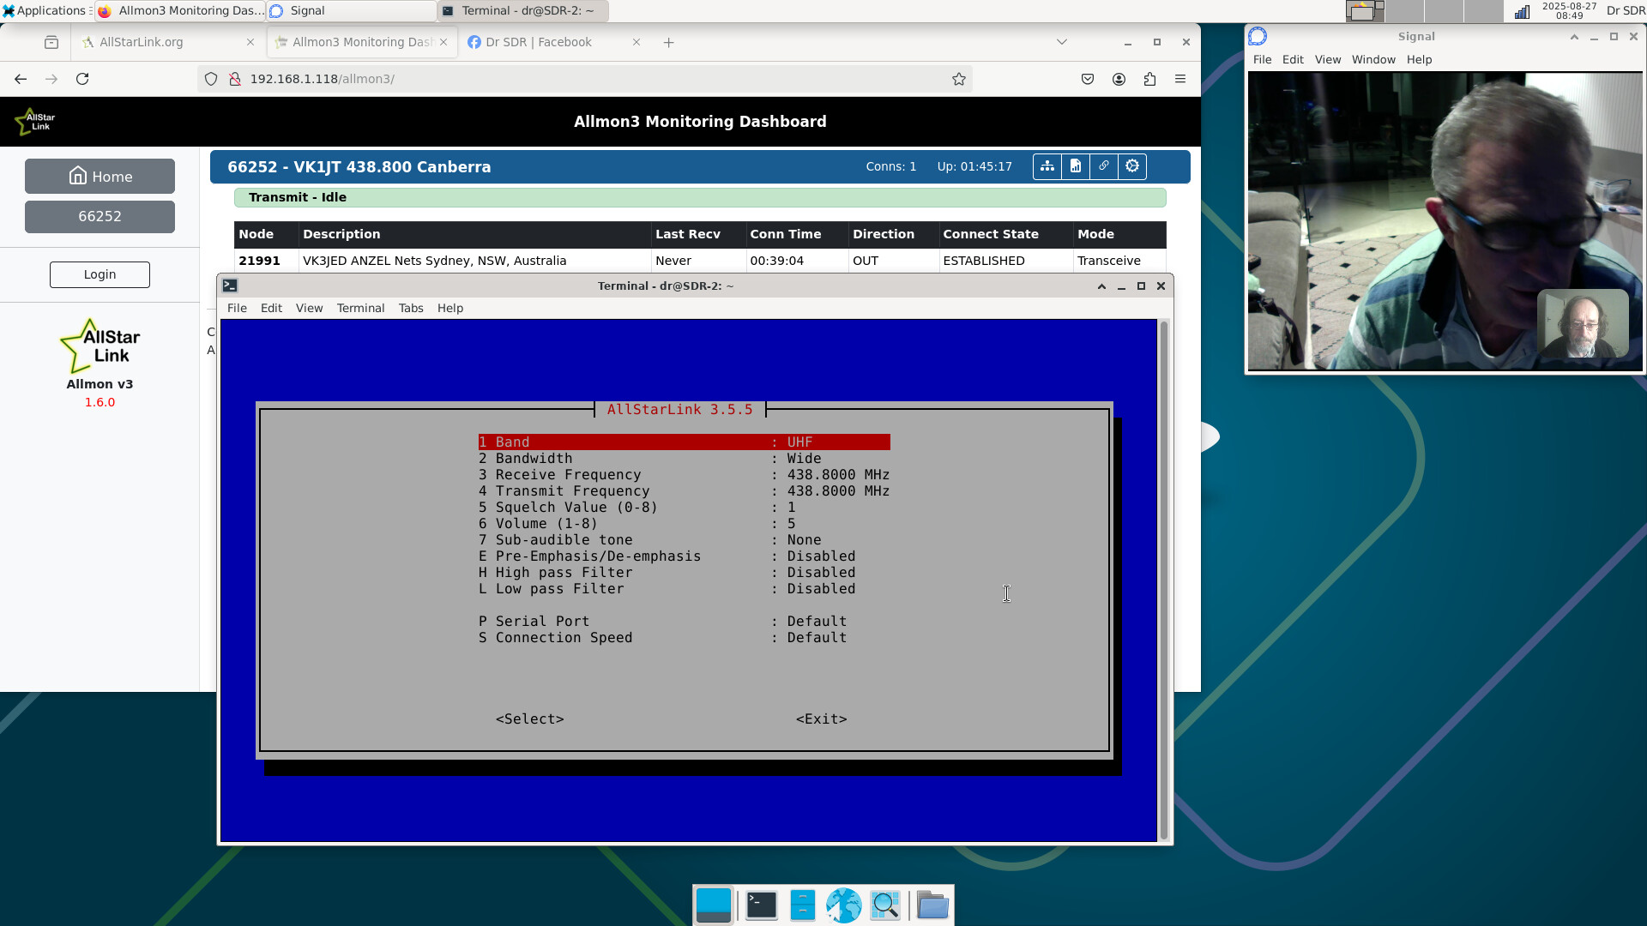Open the Save to Pocket icon in Firefox

tap(1088, 79)
